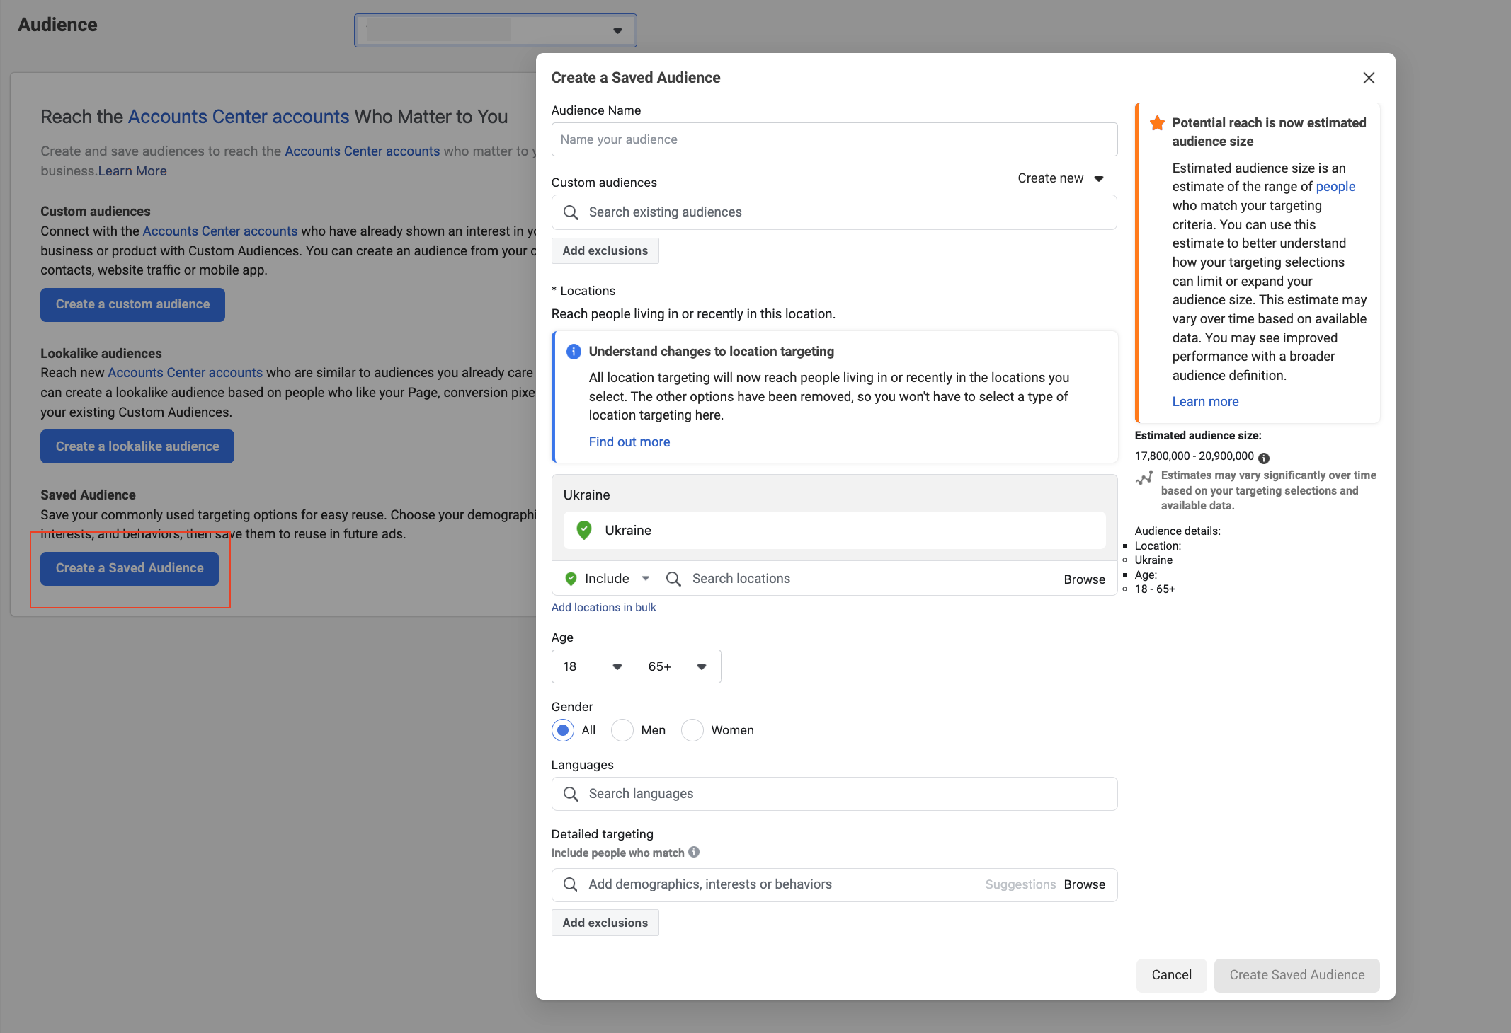Image resolution: width=1511 pixels, height=1033 pixels.
Task: Click Add exclusions under Detailed targeting
Action: pyautogui.click(x=605, y=923)
